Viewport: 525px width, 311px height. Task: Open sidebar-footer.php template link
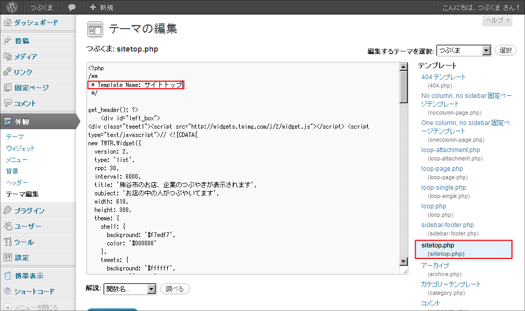(x=447, y=225)
